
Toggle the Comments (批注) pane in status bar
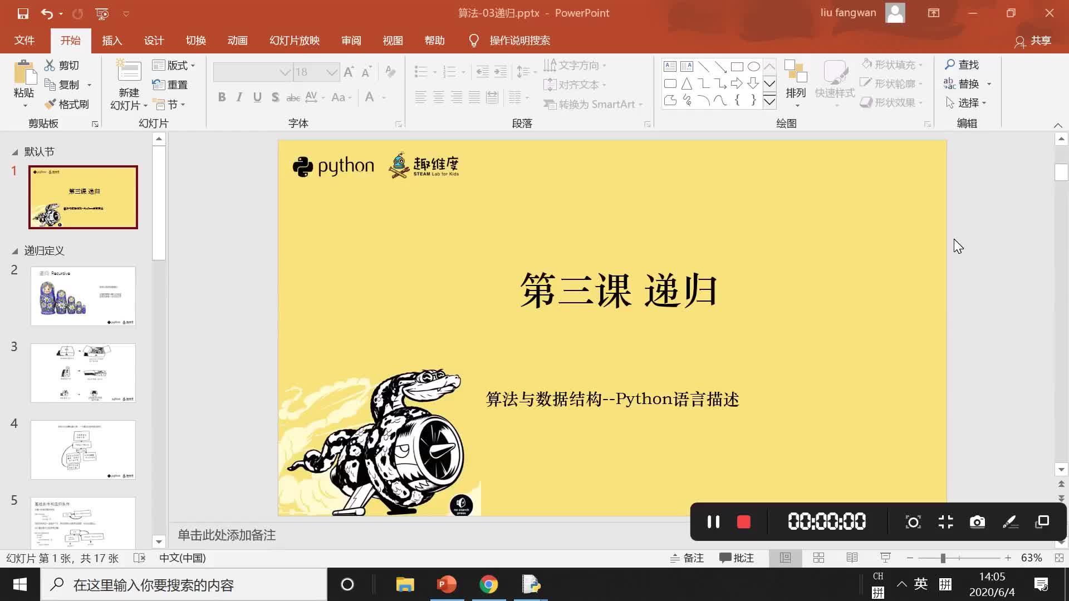coord(736,558)
